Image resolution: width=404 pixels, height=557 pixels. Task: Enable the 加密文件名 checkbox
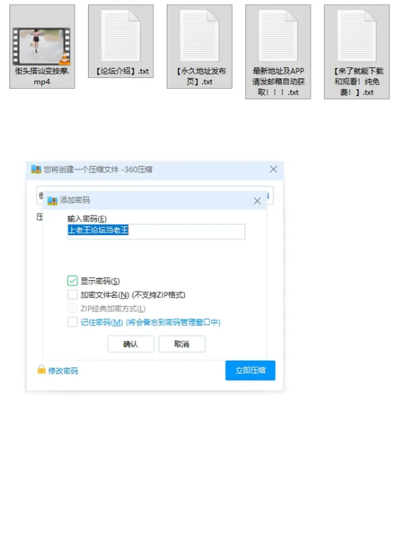click(72, 294)
